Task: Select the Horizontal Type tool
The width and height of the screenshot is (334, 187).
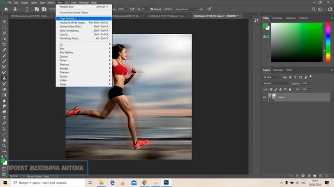Action: [4, 117]
